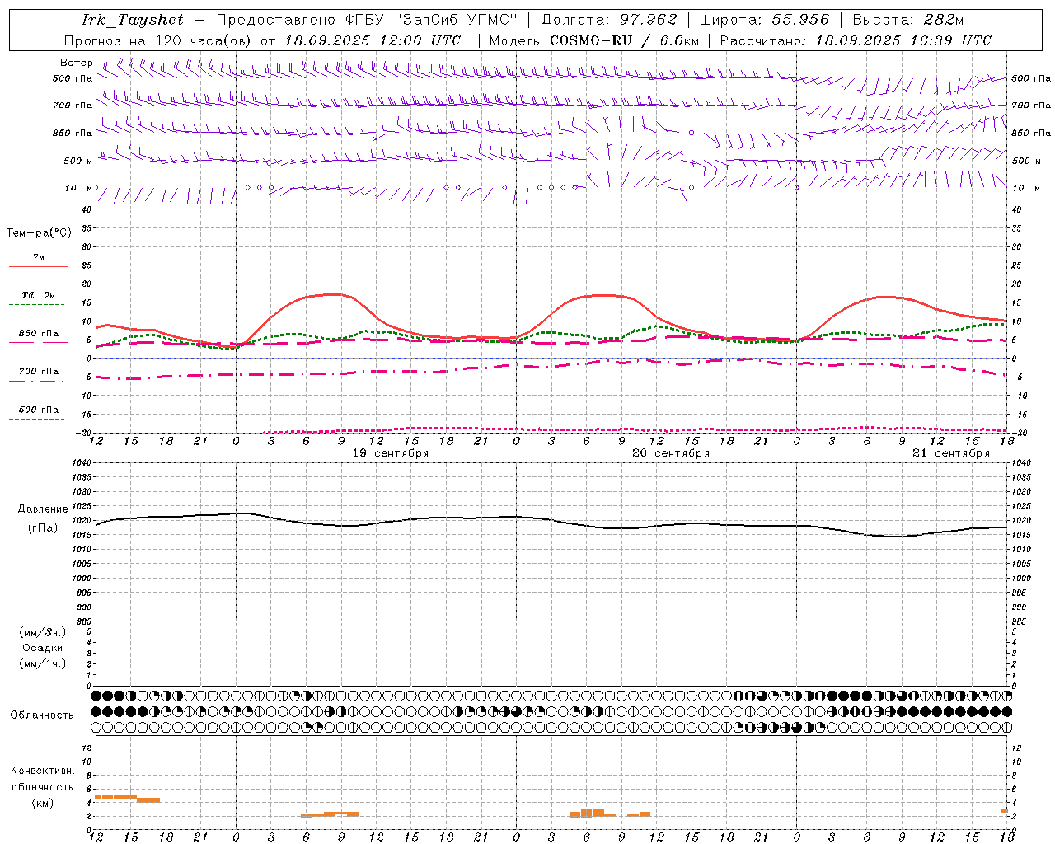Click the "21 сентября" date label

tap(951, 453)
